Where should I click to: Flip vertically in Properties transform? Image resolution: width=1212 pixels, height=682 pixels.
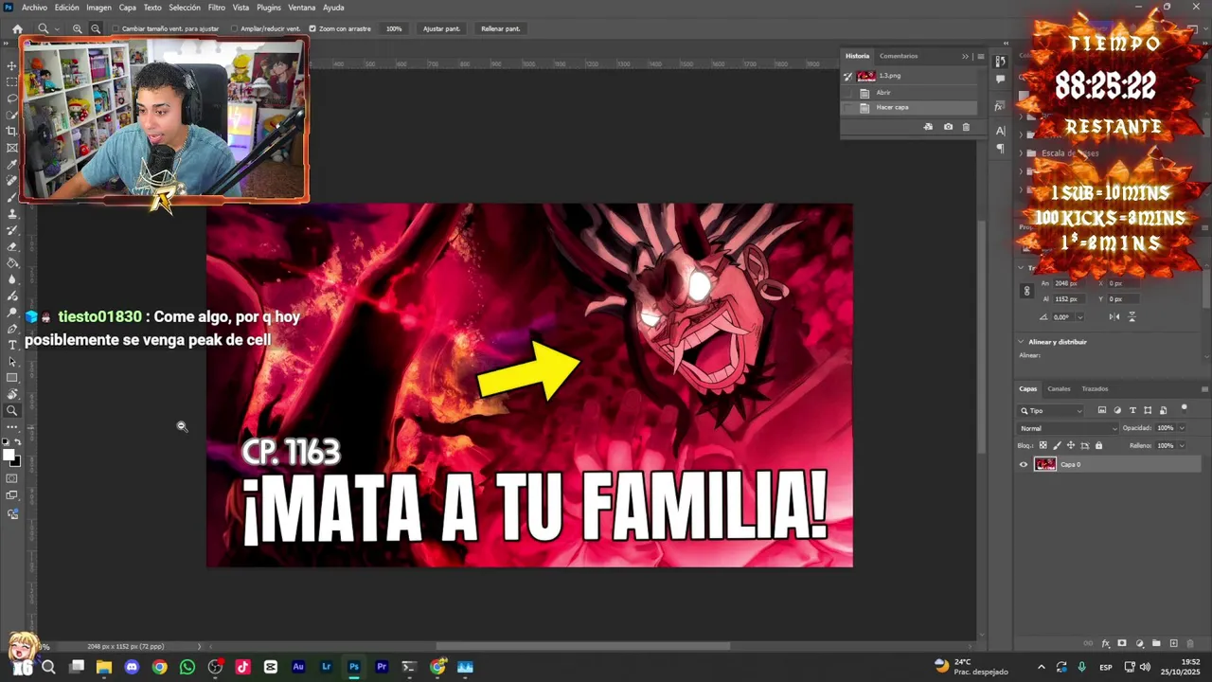[1132, 316]
